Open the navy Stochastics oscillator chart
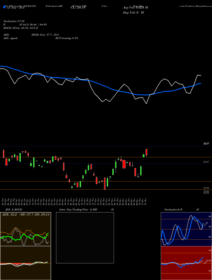The image size is (212, 280). [x=186, y=229]
